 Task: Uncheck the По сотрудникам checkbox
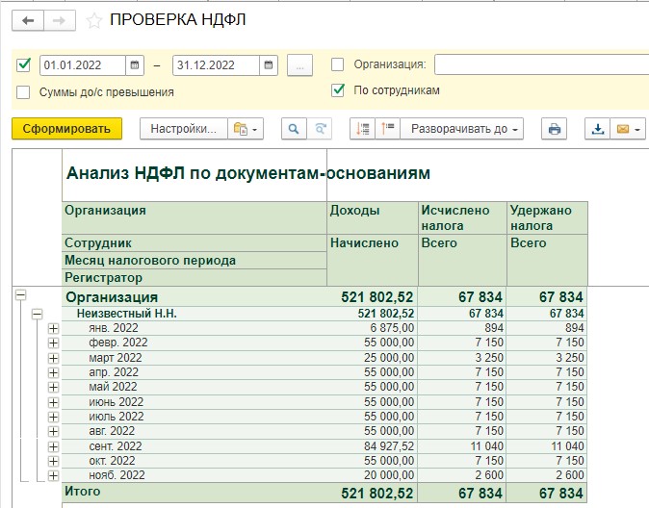pos(338,90)
